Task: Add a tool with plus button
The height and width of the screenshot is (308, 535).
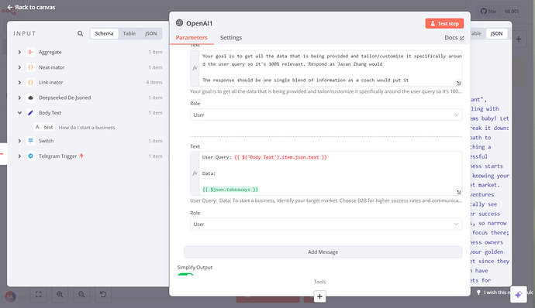Action: [319, 296]
